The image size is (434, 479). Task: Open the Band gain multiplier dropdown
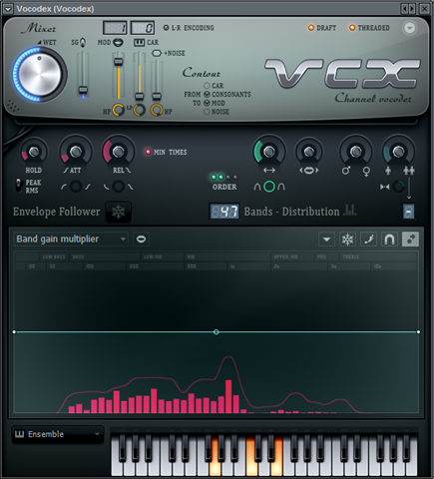[x=71, y=239]
